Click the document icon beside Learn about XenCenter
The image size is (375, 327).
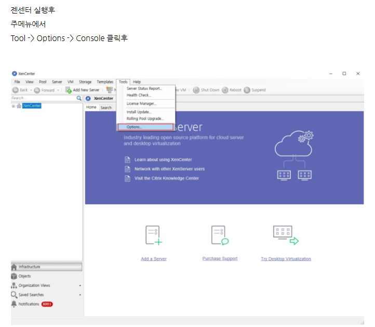127,160
